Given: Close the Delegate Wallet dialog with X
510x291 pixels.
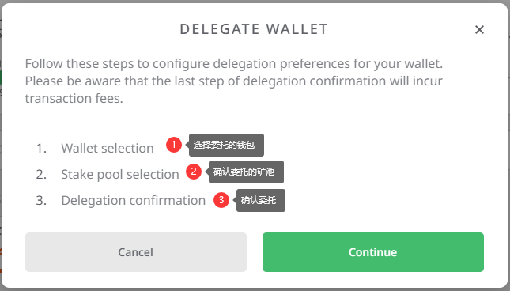Looking at the screenshot, I should tap(479, 29).
